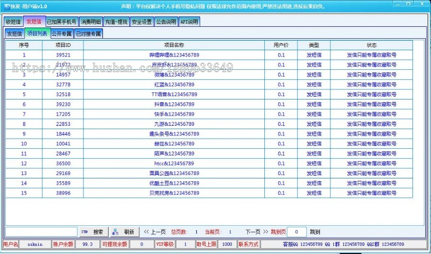Open the top-level 发短信 tab
The image size is (431, 254).
[34, 22]
